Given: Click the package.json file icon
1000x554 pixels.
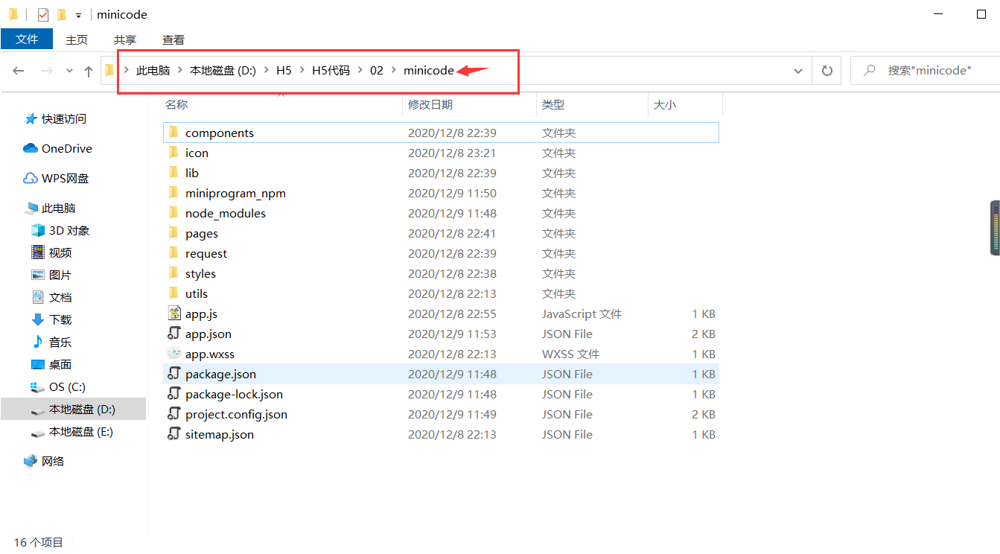Looking at the screenshot, I should [174, 374].
